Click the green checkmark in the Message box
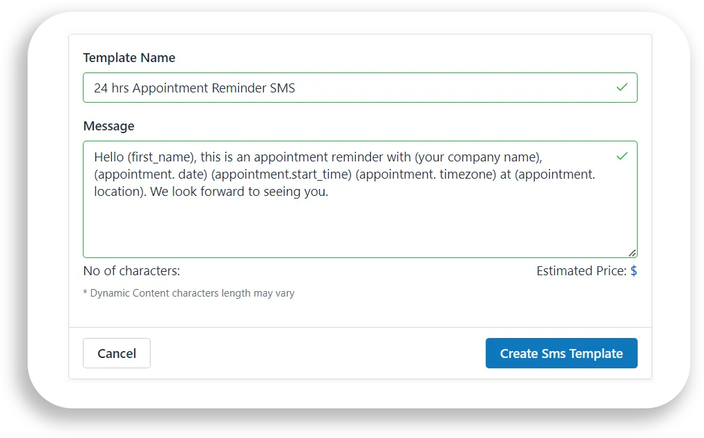Image resolution: width=704 pixels, height=438 pixels. 621,156
